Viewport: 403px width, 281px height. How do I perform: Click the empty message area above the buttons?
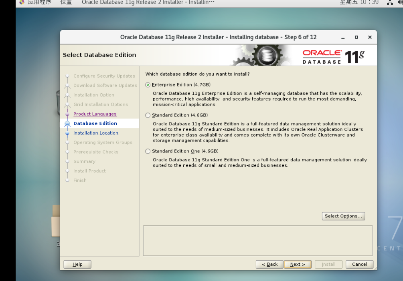258,240
